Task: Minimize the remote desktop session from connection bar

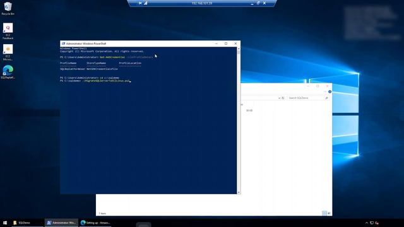Action: [252, 3]
